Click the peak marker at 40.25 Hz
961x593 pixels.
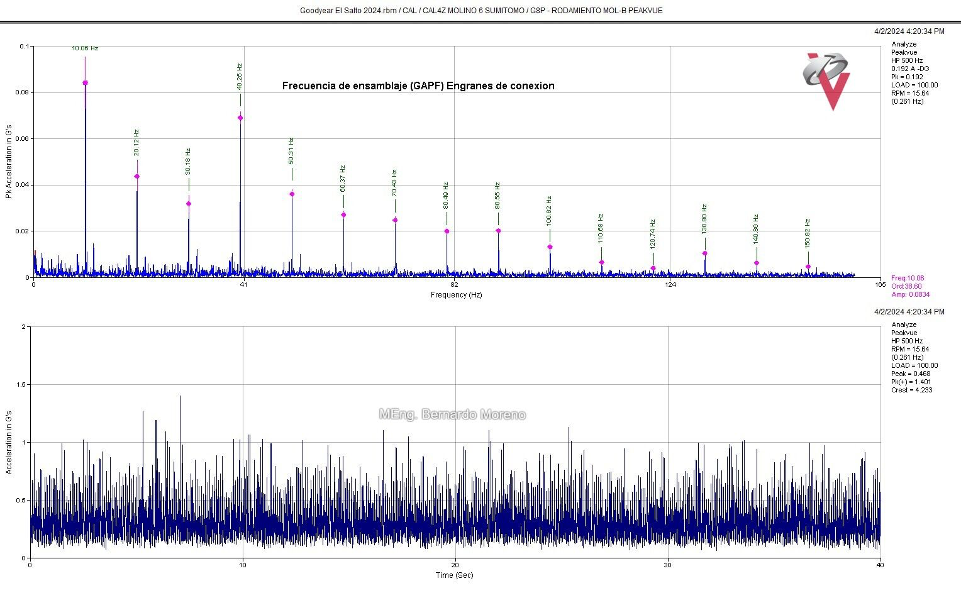[x=240, y=118]
